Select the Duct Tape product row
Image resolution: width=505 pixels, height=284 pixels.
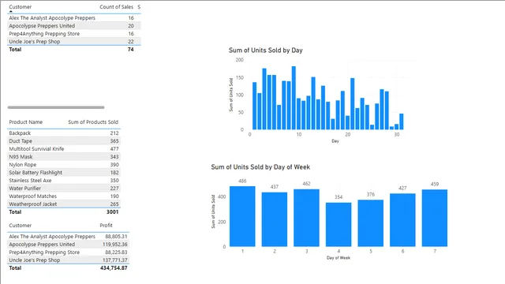tap(64, 140)
